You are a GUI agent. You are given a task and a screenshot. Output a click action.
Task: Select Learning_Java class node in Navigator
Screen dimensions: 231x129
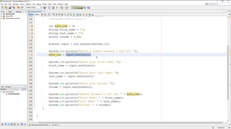tap(10, 92)
